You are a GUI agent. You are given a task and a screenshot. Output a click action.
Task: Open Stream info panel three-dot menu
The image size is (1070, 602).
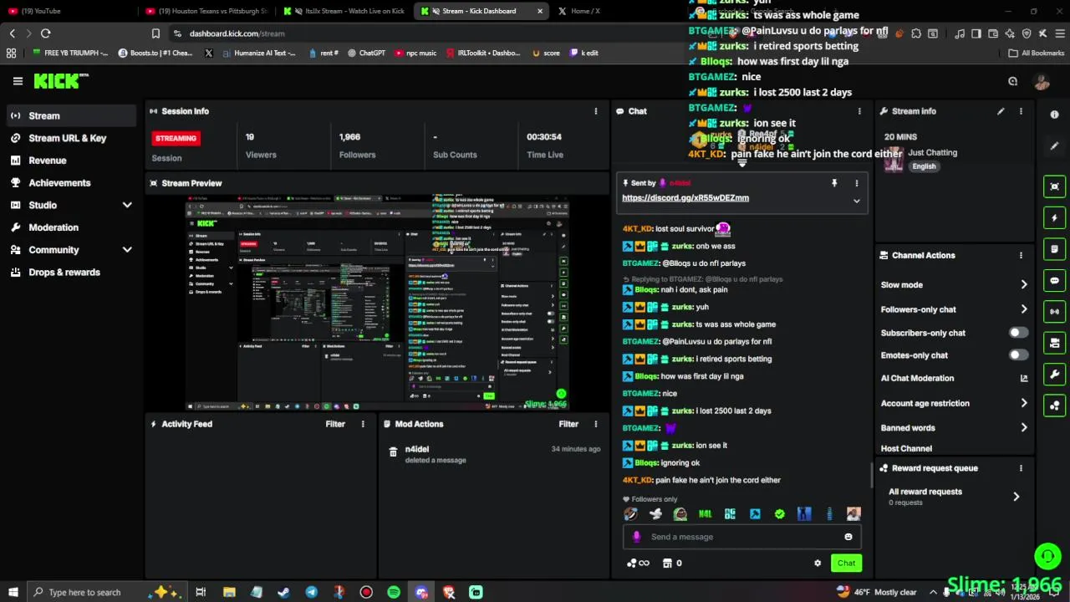pyautogui.click(x=1021, y=111)
